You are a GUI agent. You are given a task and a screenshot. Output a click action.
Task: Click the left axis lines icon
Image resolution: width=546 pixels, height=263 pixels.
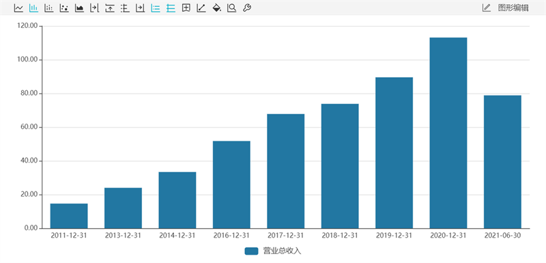pos(125,8)
